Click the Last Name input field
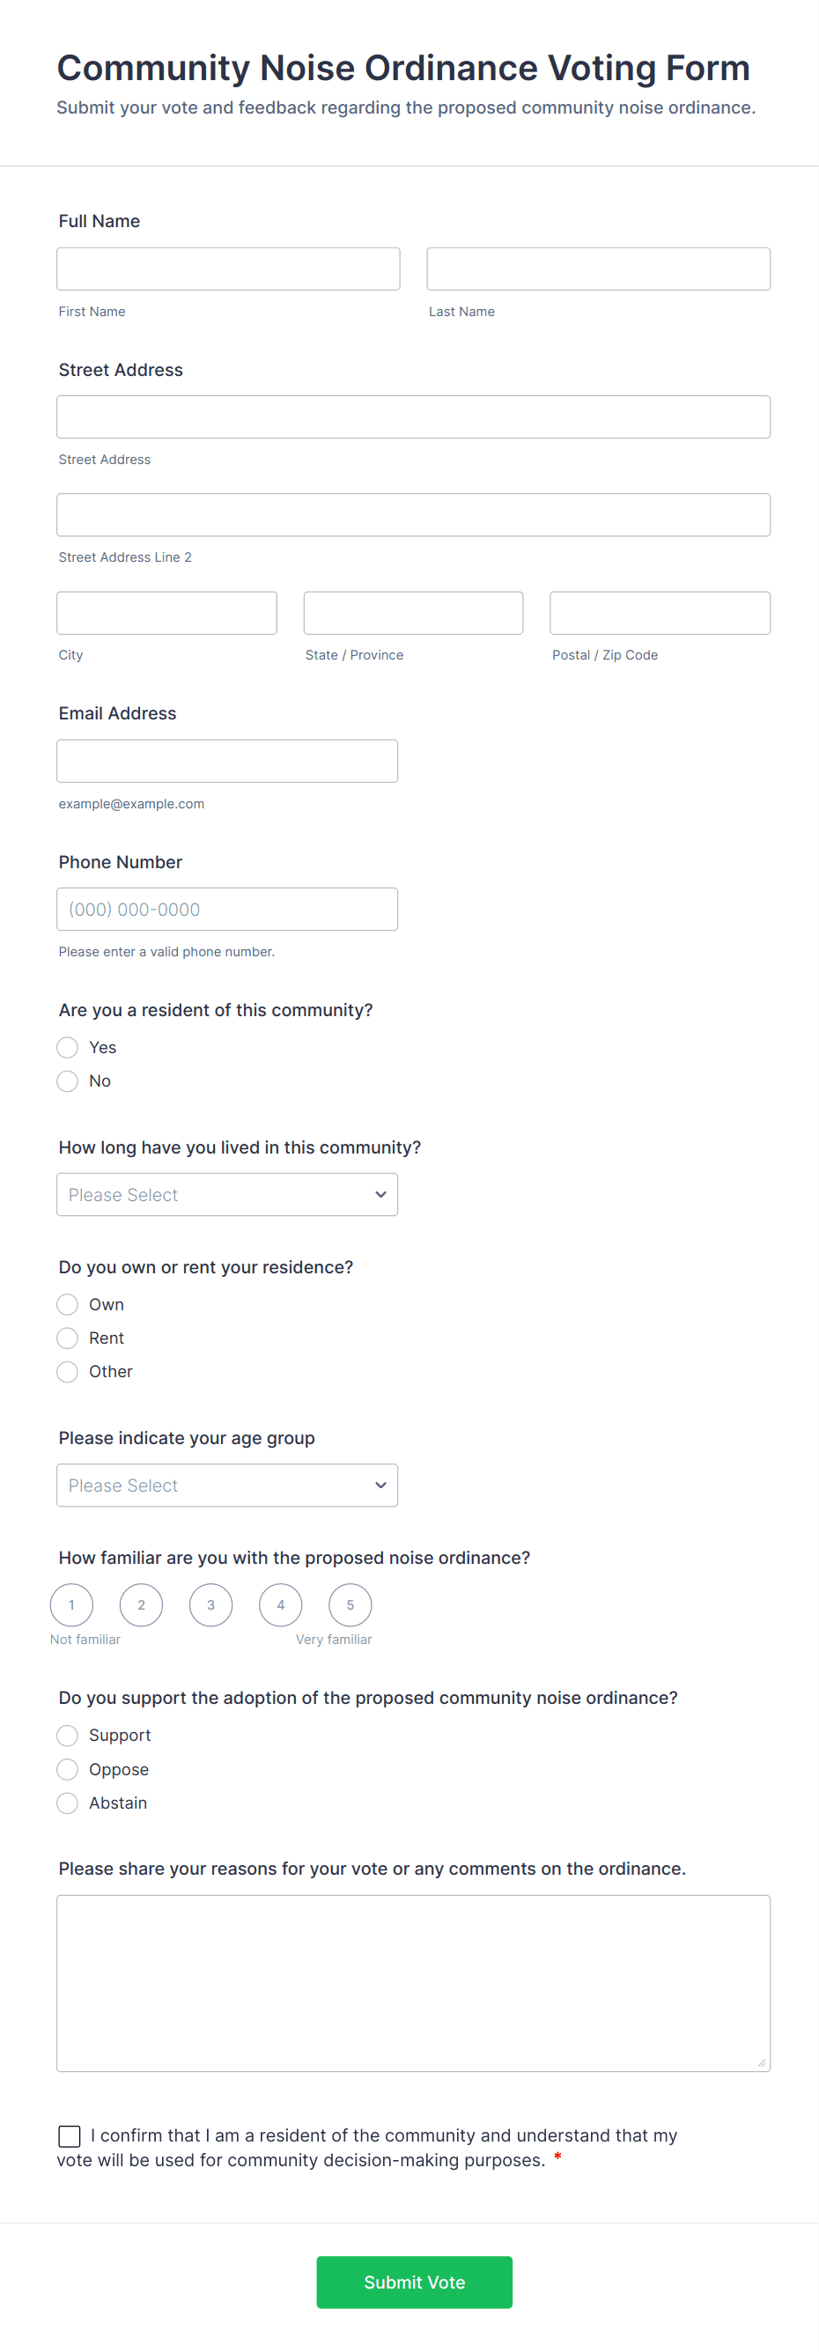The image size is (819, 2352). click(x=598, y=269)
